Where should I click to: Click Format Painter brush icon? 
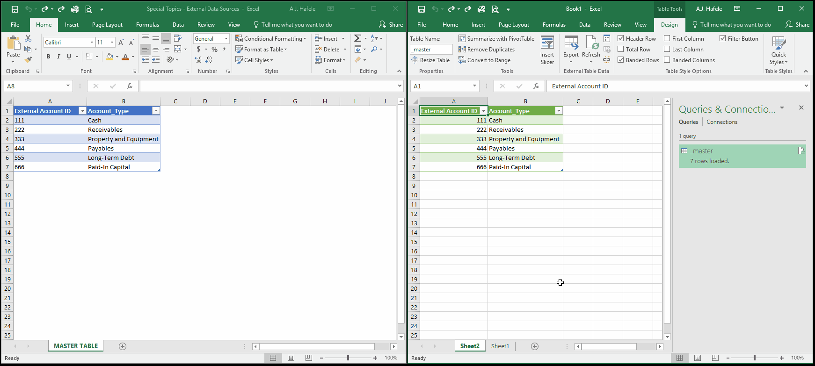[28, 59]
